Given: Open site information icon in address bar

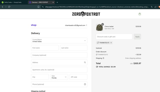Looking at the screenshot, I should pyautogui.click(x=43, y=7).
